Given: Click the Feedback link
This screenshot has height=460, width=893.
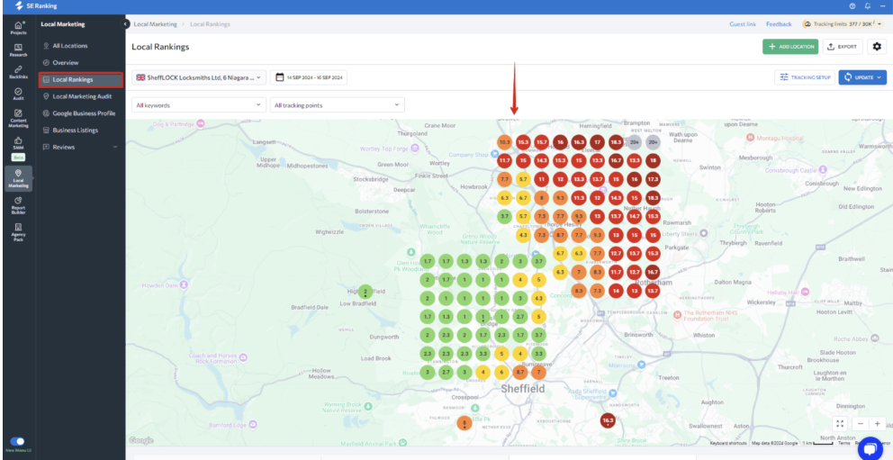Looking at the screenshot, I should pyautogui.click(x=779, y=24).
